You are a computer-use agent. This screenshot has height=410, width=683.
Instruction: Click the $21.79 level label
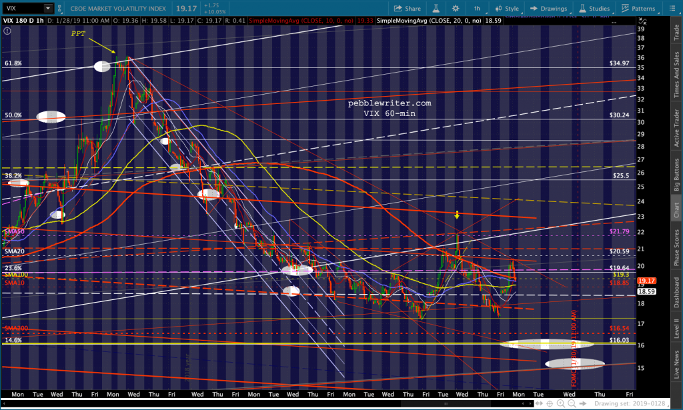coord(619,231)
